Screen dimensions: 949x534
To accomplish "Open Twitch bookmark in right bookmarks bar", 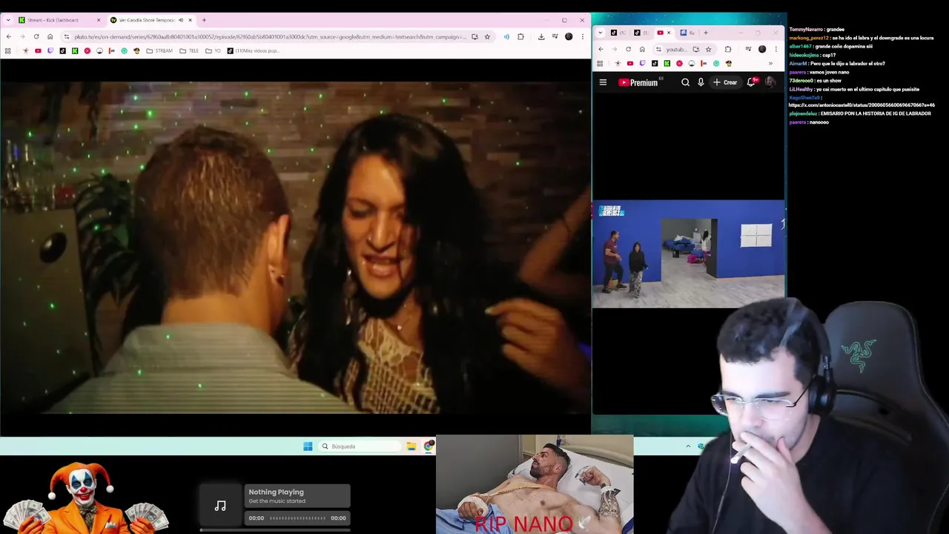I will click(642, 64).
